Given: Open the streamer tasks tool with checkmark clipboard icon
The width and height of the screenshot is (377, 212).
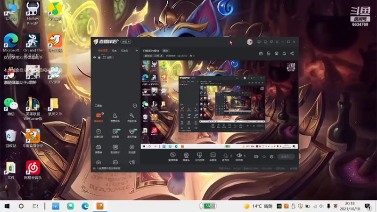Looking at the screenshot, I should tap(98, 133).
